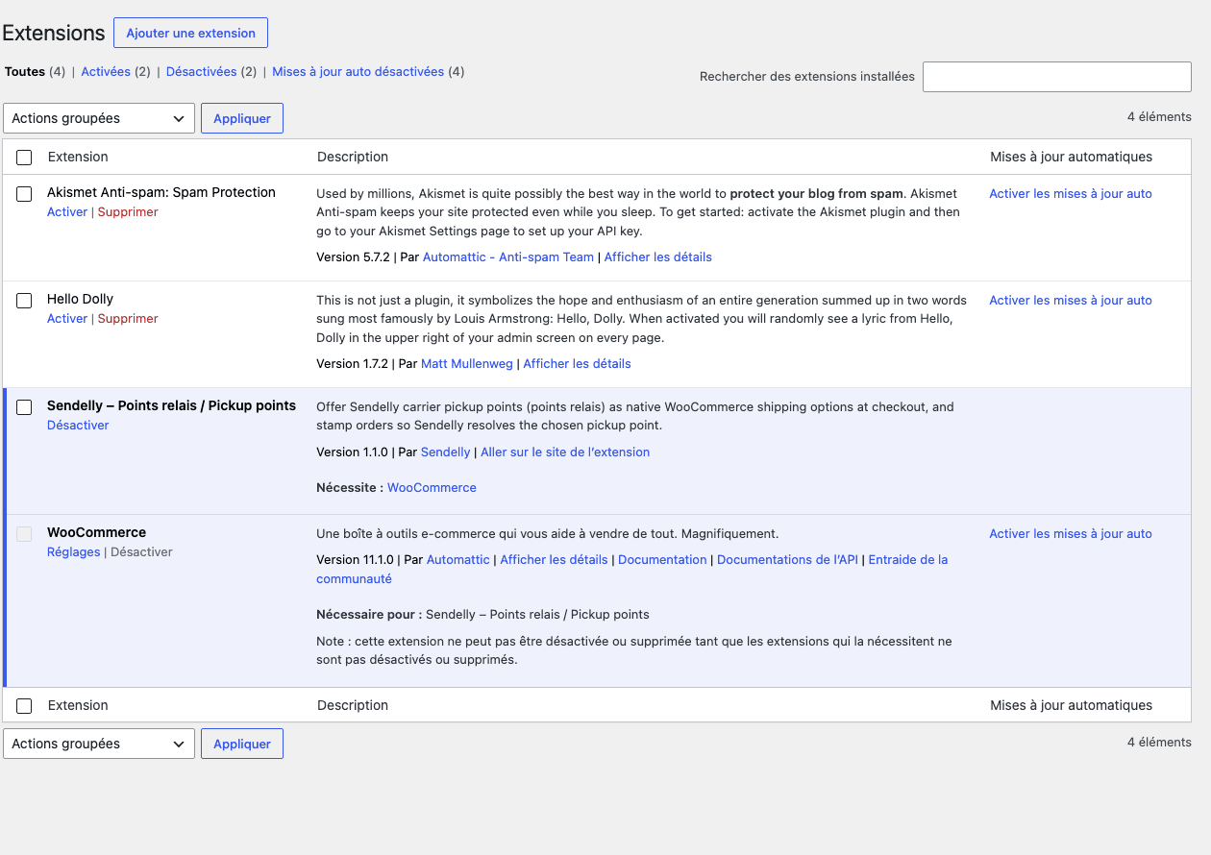The height and width of the screenshot is (855, 1211).
Task: Check the Sendelly Points relais checkbox
Action: tap(24, 407)
